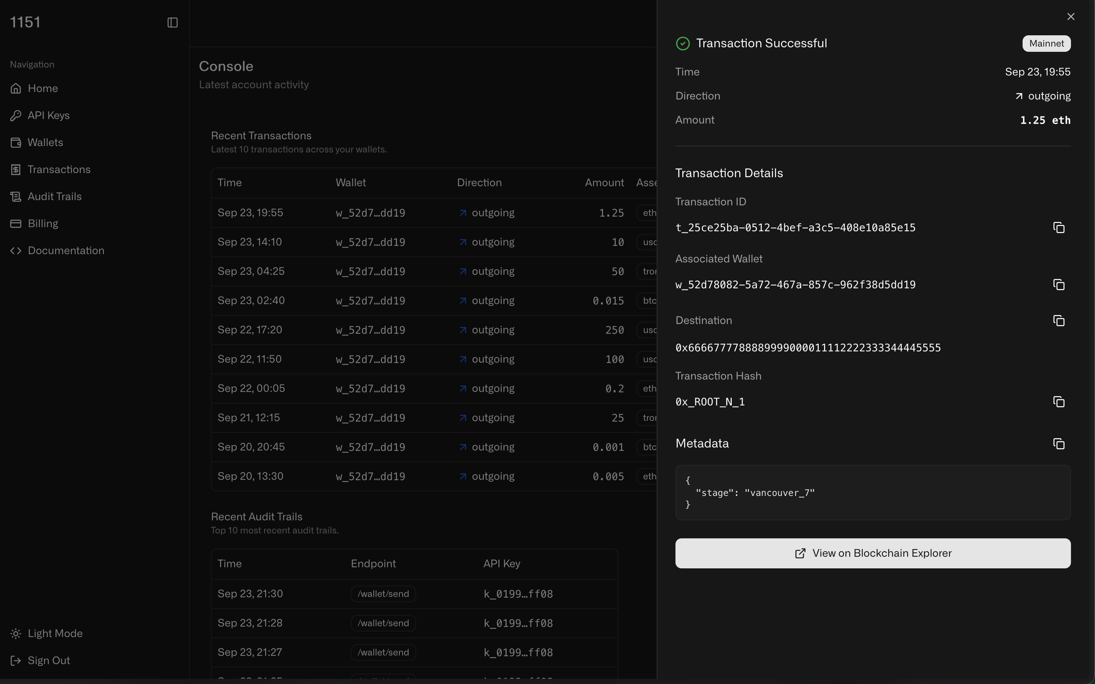Click the amount 250 cell
This screenshot has width=1095, height=684.
(614, 330)
